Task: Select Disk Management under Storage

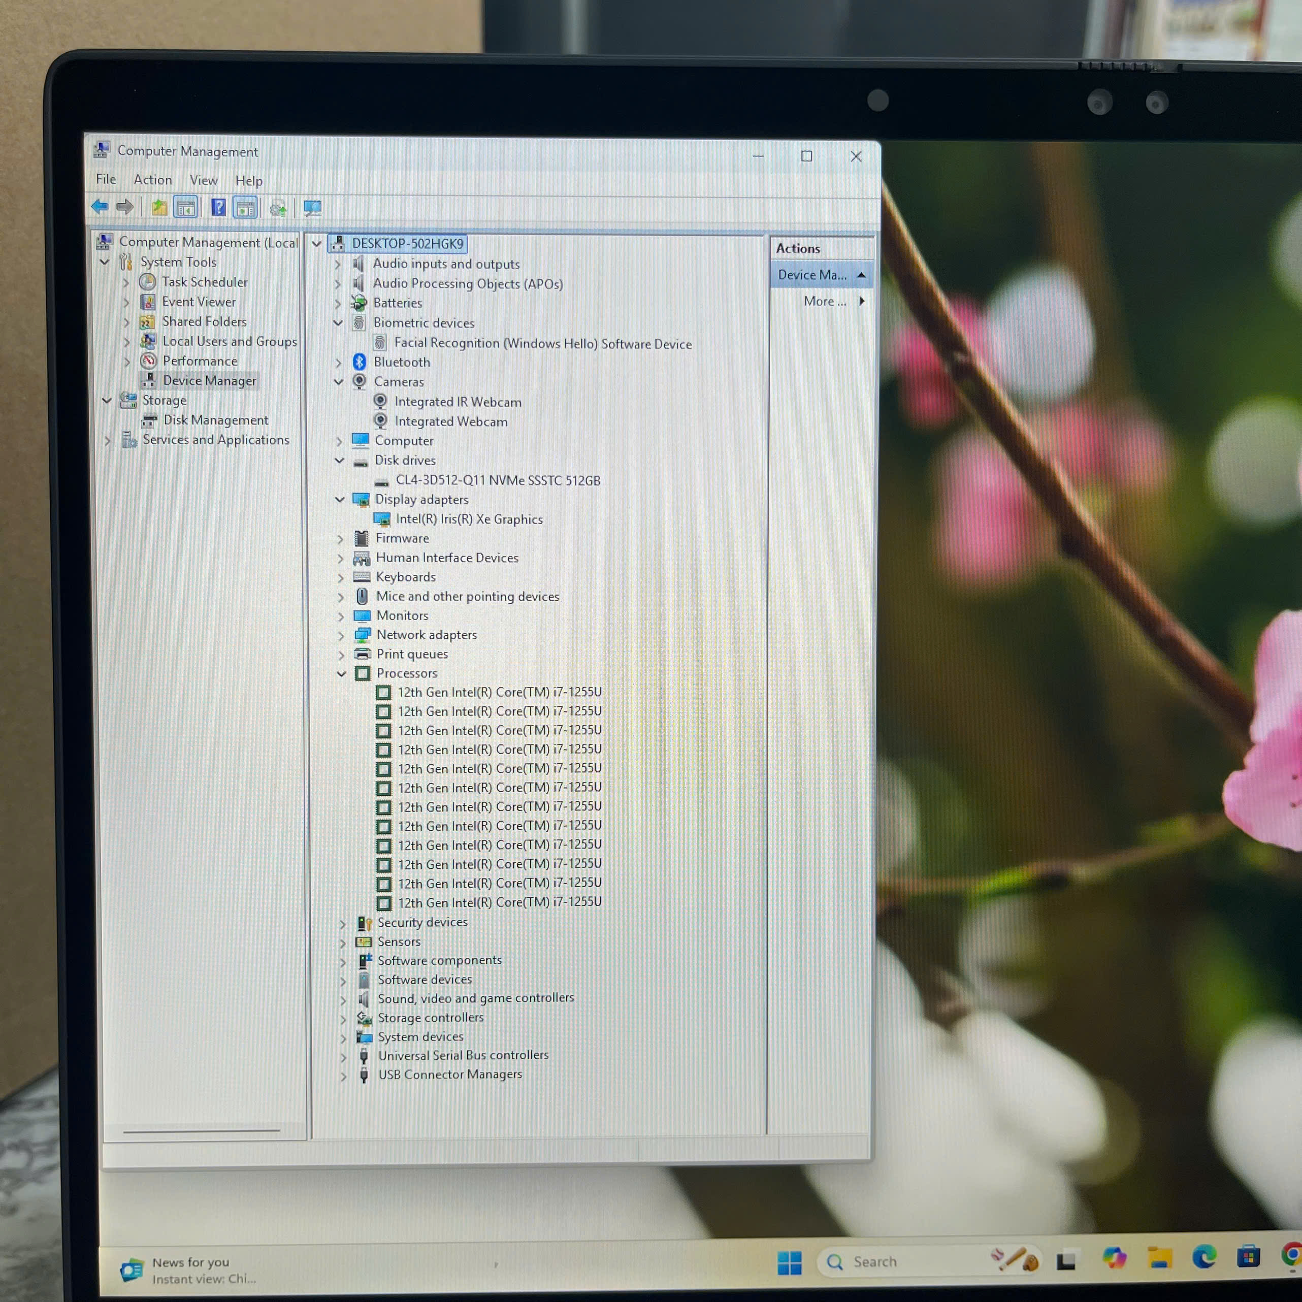Action: (216, 420)
